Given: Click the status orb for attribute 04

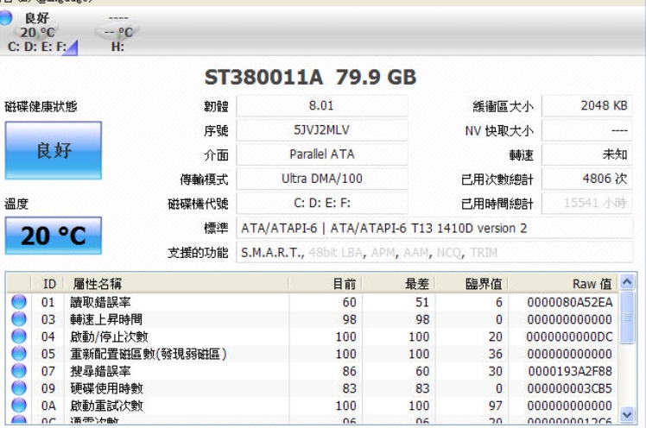Looking at the screenshot, I should (18, 337).
